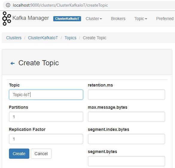Screen dimensions: 175x168
Task: Click the segment.bytes label
Action: click(102, 152)
